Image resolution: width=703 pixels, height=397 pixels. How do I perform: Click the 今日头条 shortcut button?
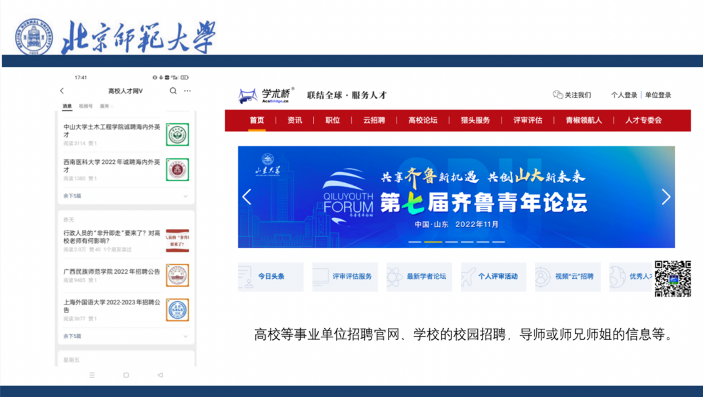[x=271, y=276]
